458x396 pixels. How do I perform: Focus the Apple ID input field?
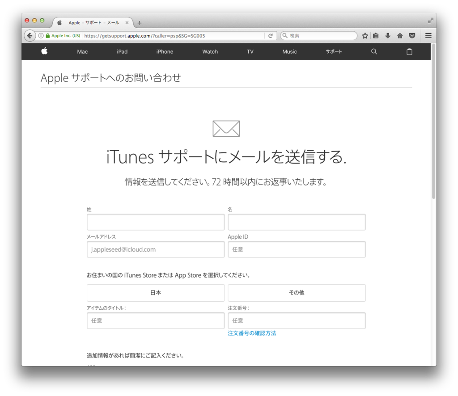coord(297,249)
